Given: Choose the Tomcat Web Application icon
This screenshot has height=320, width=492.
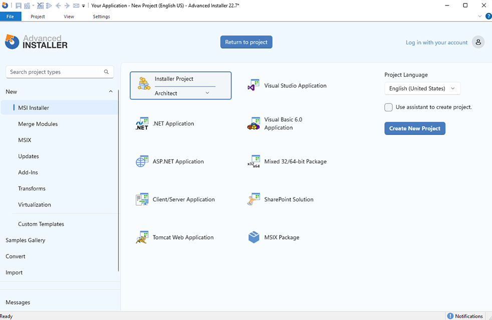Looking at the screenshot, I should (142, 237).
